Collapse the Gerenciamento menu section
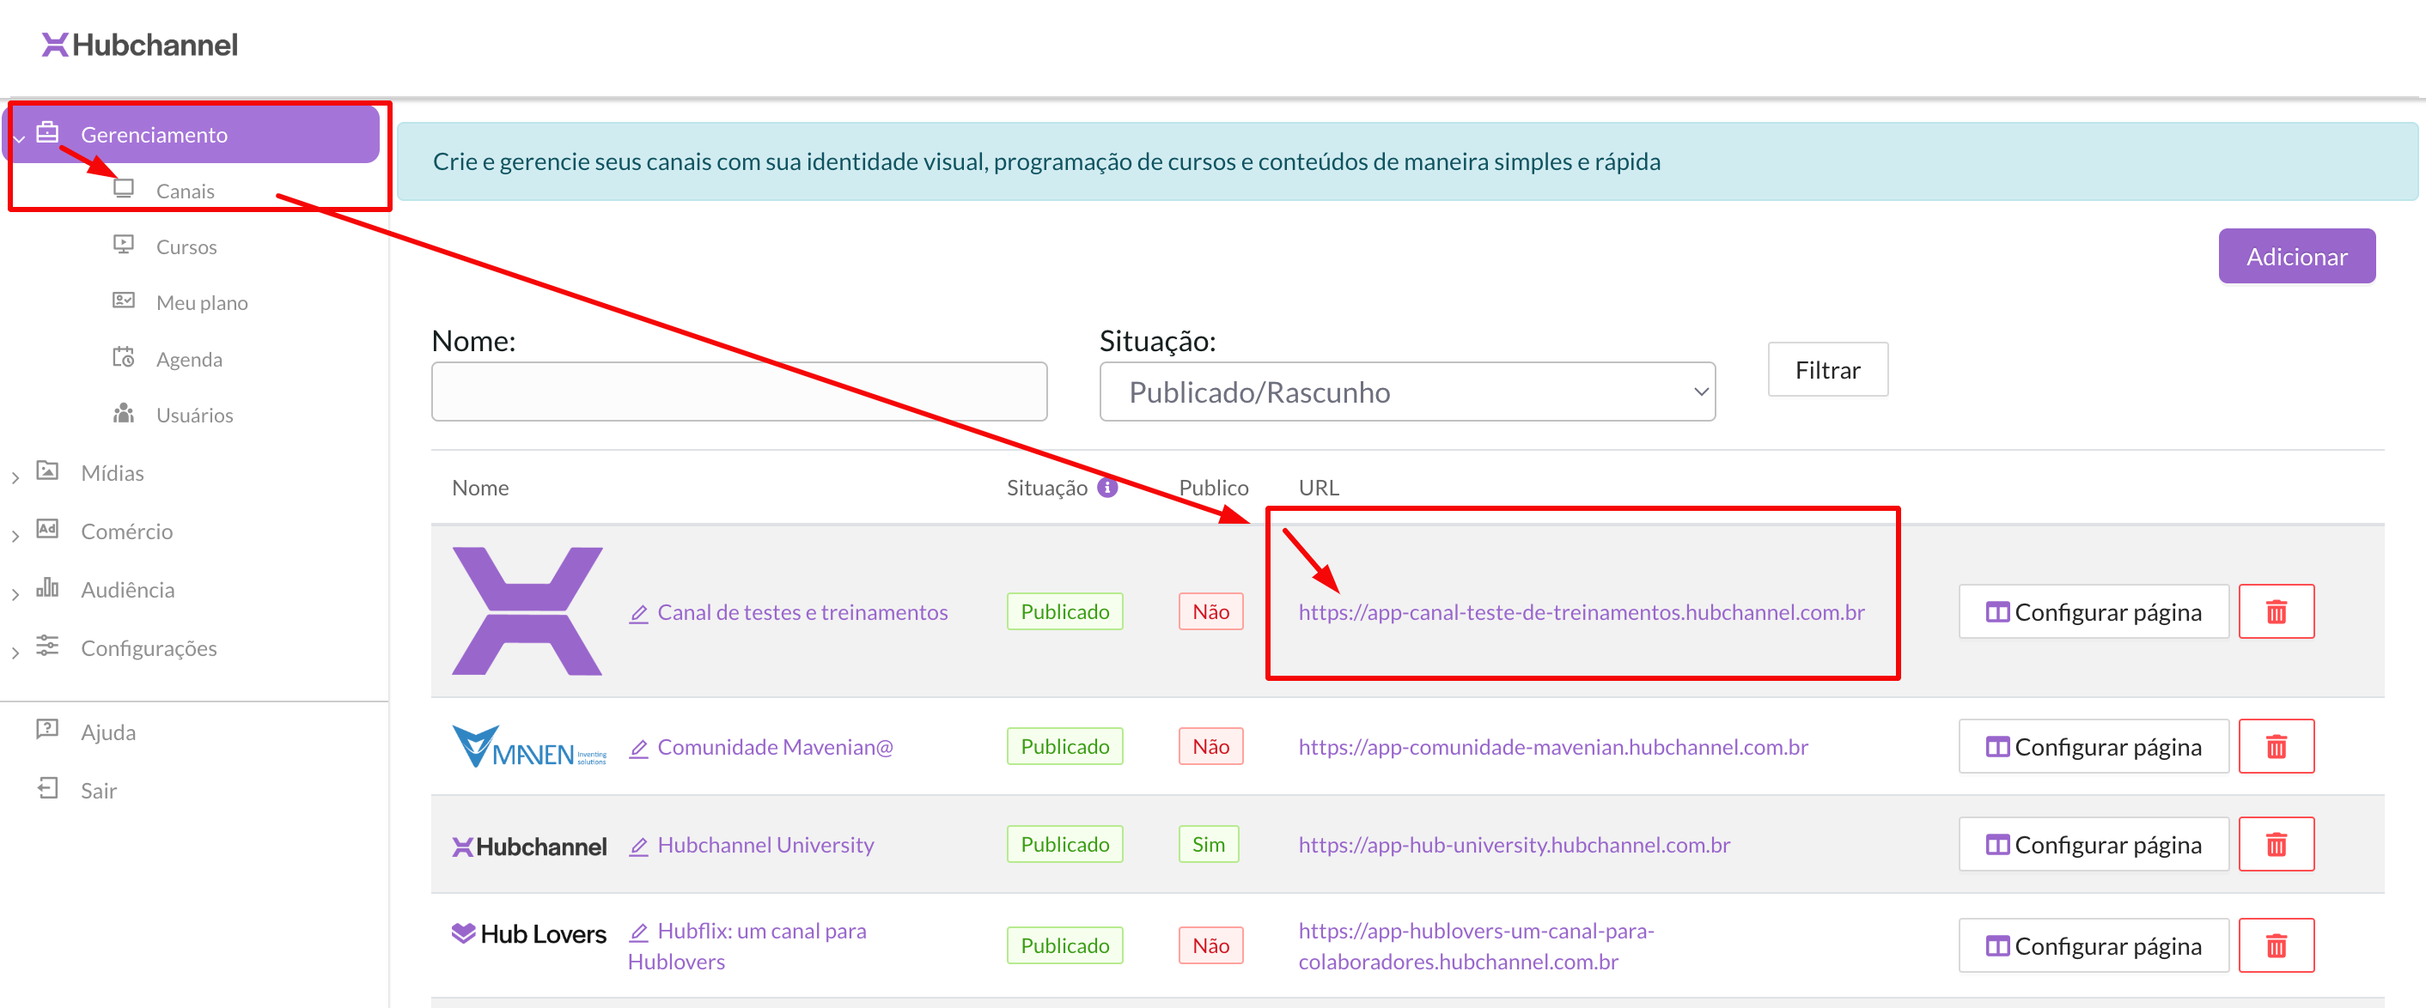Image resolution: width=2426 pixels, height=1008 pixels. [154, 135]
